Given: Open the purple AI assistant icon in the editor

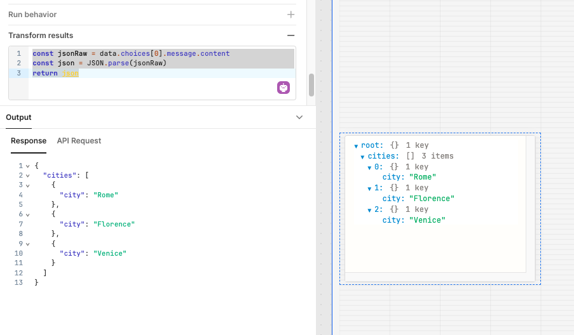Looking at the screenshot, I should 284,88.
